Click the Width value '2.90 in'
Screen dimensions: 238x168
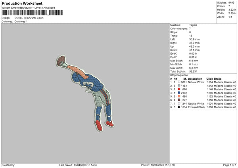[232, 13]
